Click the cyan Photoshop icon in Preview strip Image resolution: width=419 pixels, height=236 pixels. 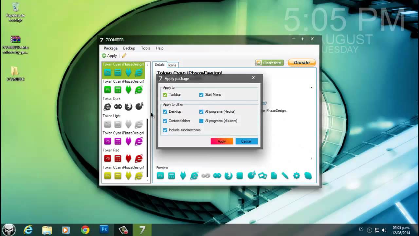(160, 176)
